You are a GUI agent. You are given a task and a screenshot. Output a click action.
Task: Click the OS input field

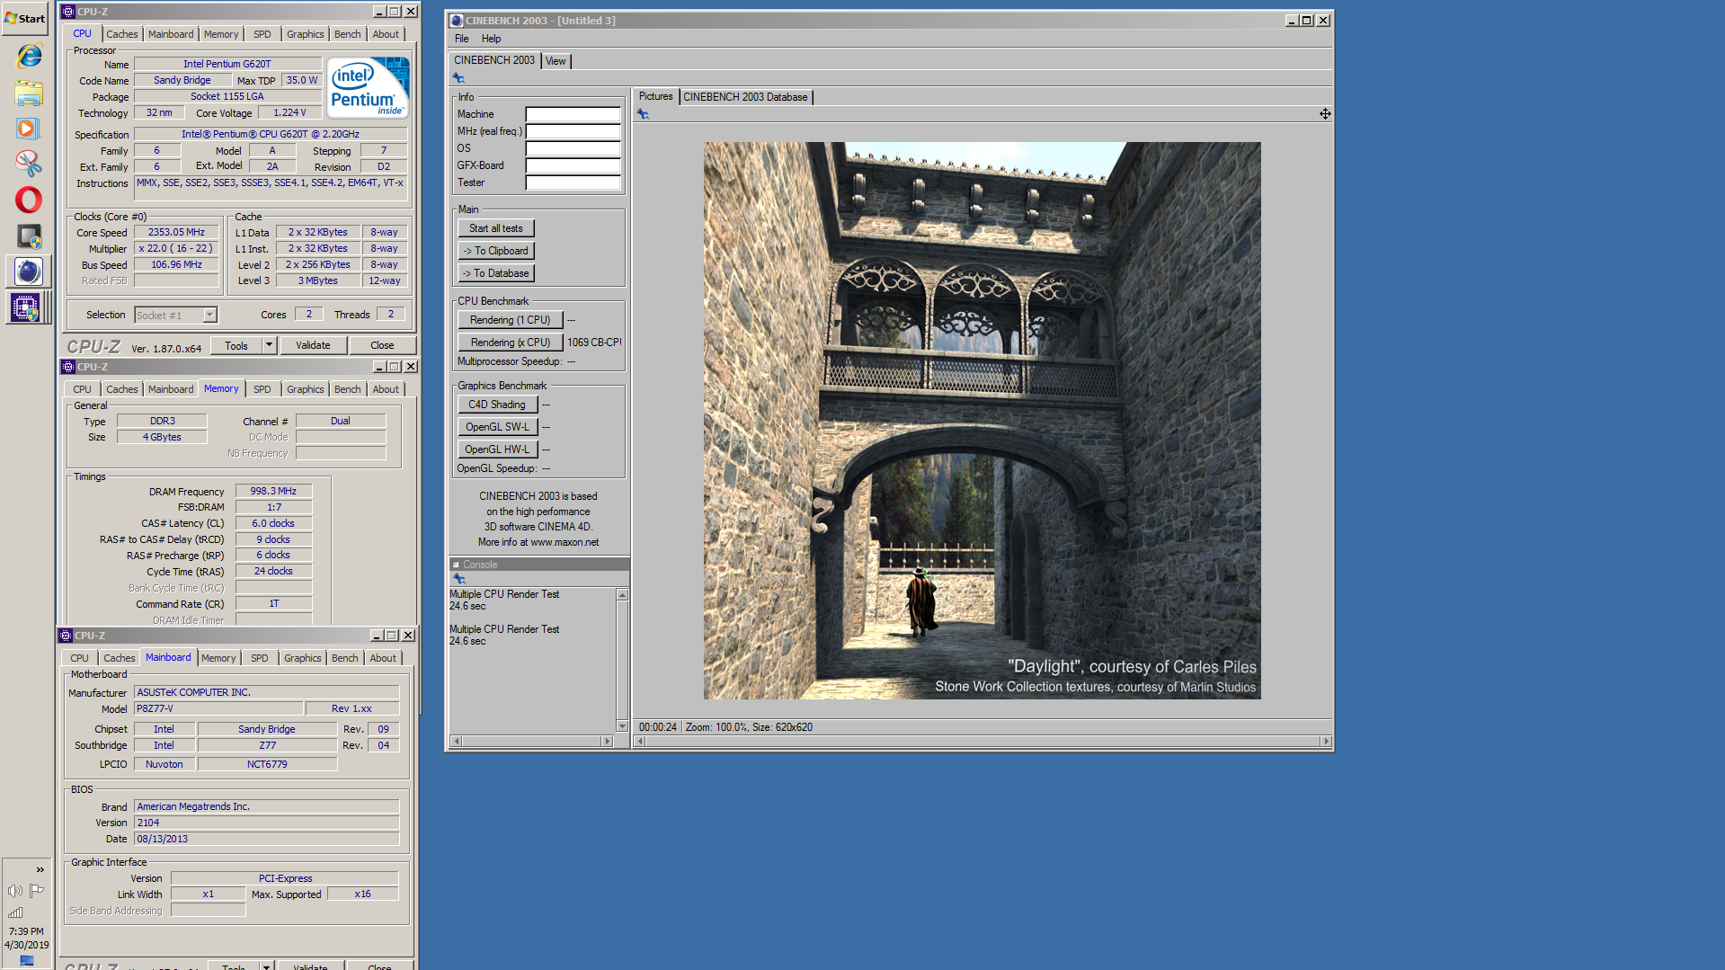573,148
